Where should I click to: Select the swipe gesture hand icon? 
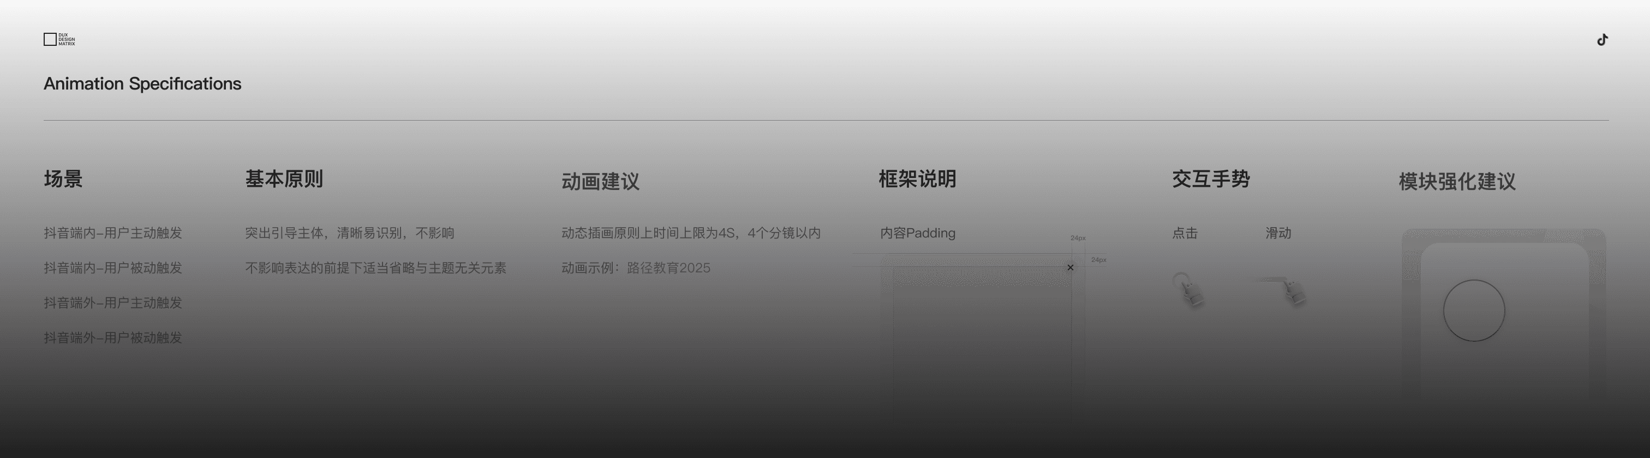click(x=1281, y=291)
